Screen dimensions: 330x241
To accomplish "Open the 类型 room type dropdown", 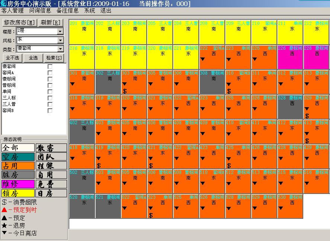I will click(60, 49).
